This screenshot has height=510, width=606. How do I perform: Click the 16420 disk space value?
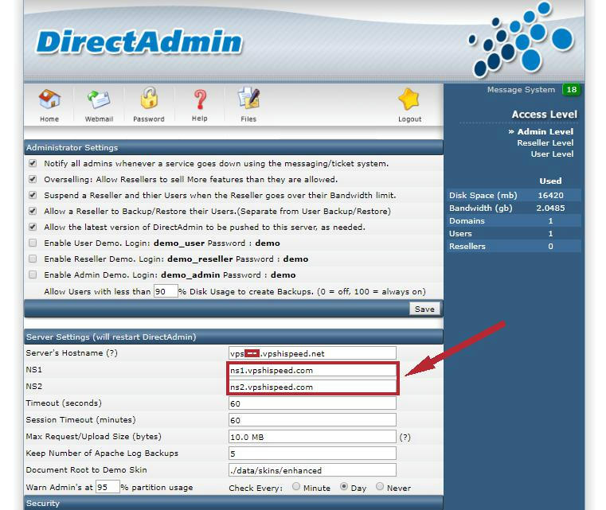pos(551,196)
